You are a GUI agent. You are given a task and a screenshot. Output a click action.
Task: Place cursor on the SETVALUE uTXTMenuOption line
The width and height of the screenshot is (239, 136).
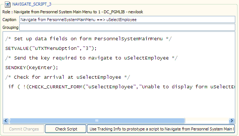point(51,48)
